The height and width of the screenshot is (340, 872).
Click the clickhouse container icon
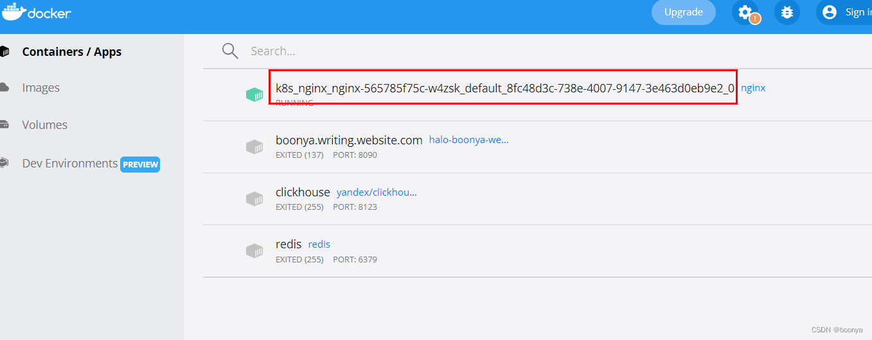[x=254, y=199]
